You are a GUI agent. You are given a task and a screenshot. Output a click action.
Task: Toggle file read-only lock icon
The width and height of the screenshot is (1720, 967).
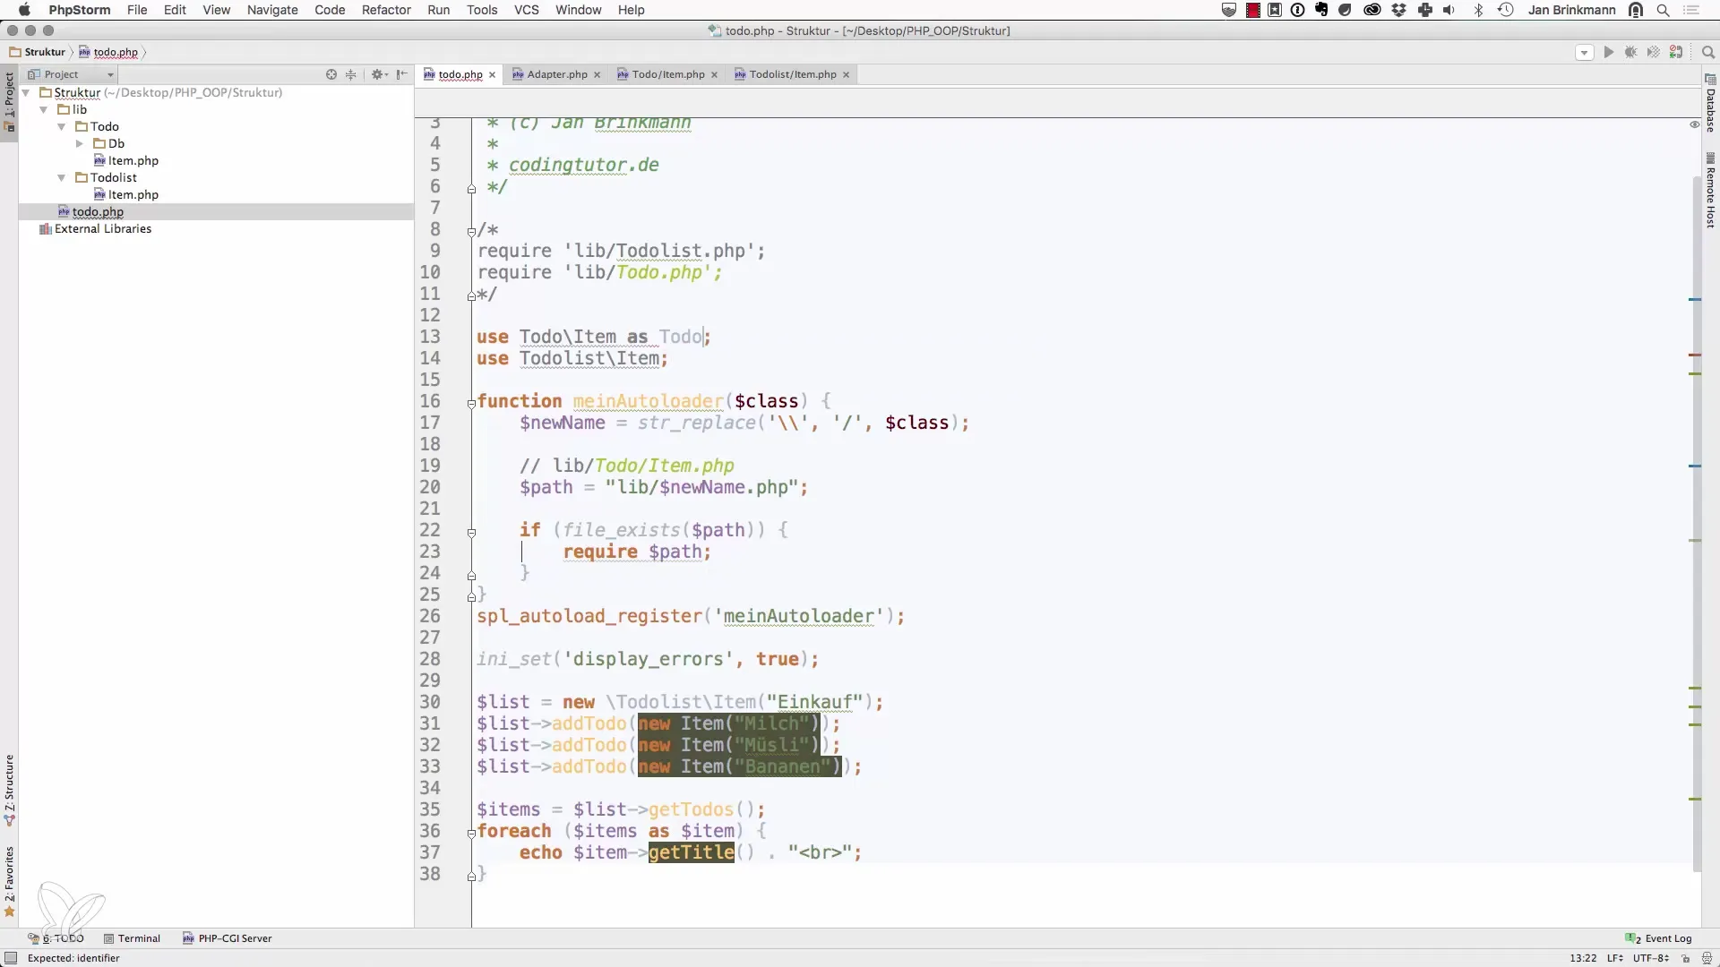pos(1685,958)
